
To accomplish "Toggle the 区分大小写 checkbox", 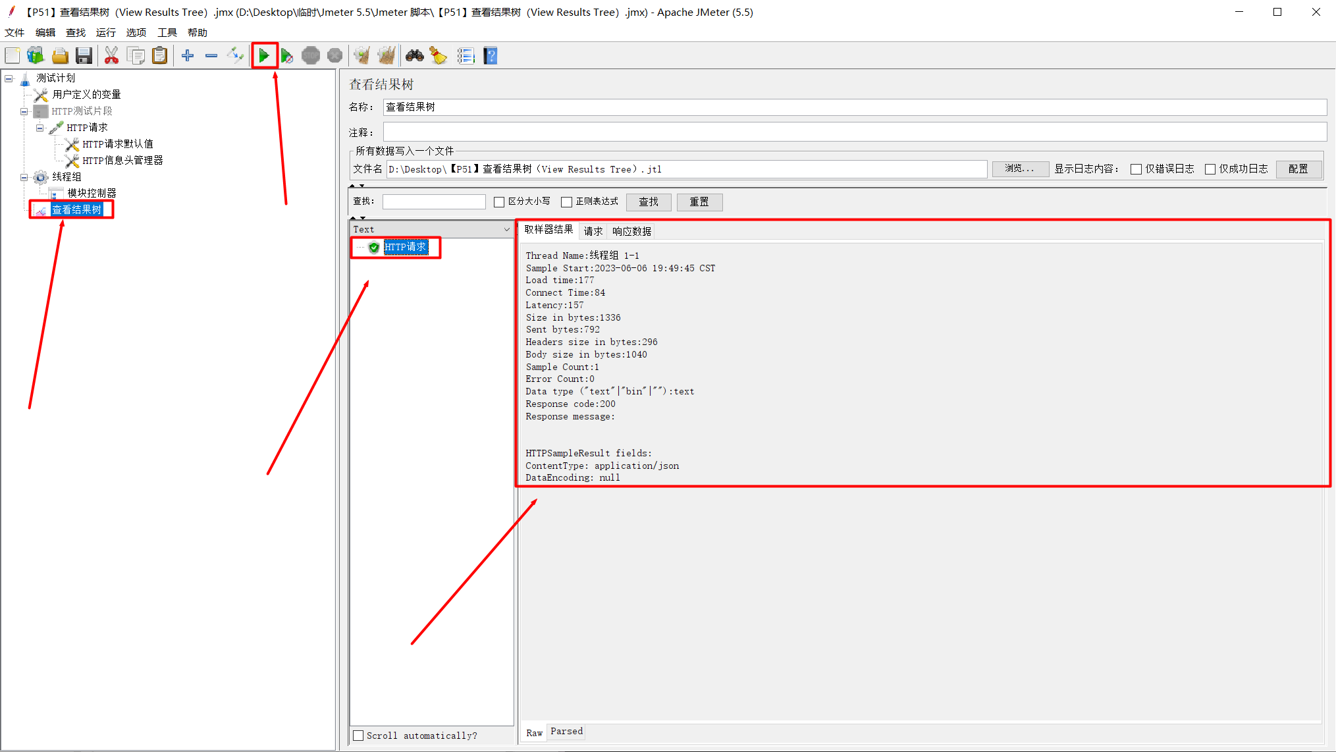I will click(x=499, y=202).
